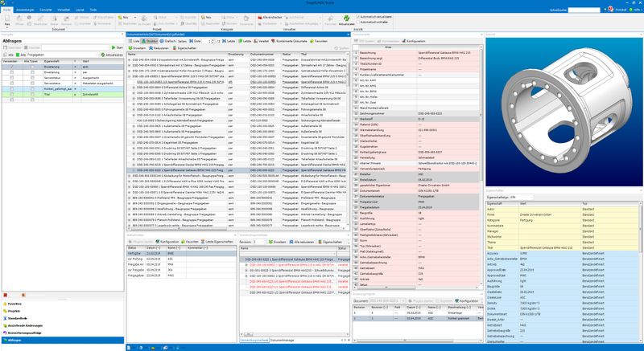644x351 pixels.
Task: Expand the DSD-240-054-0008 Doppelzahnrad tree row
Action: point(130,59)
